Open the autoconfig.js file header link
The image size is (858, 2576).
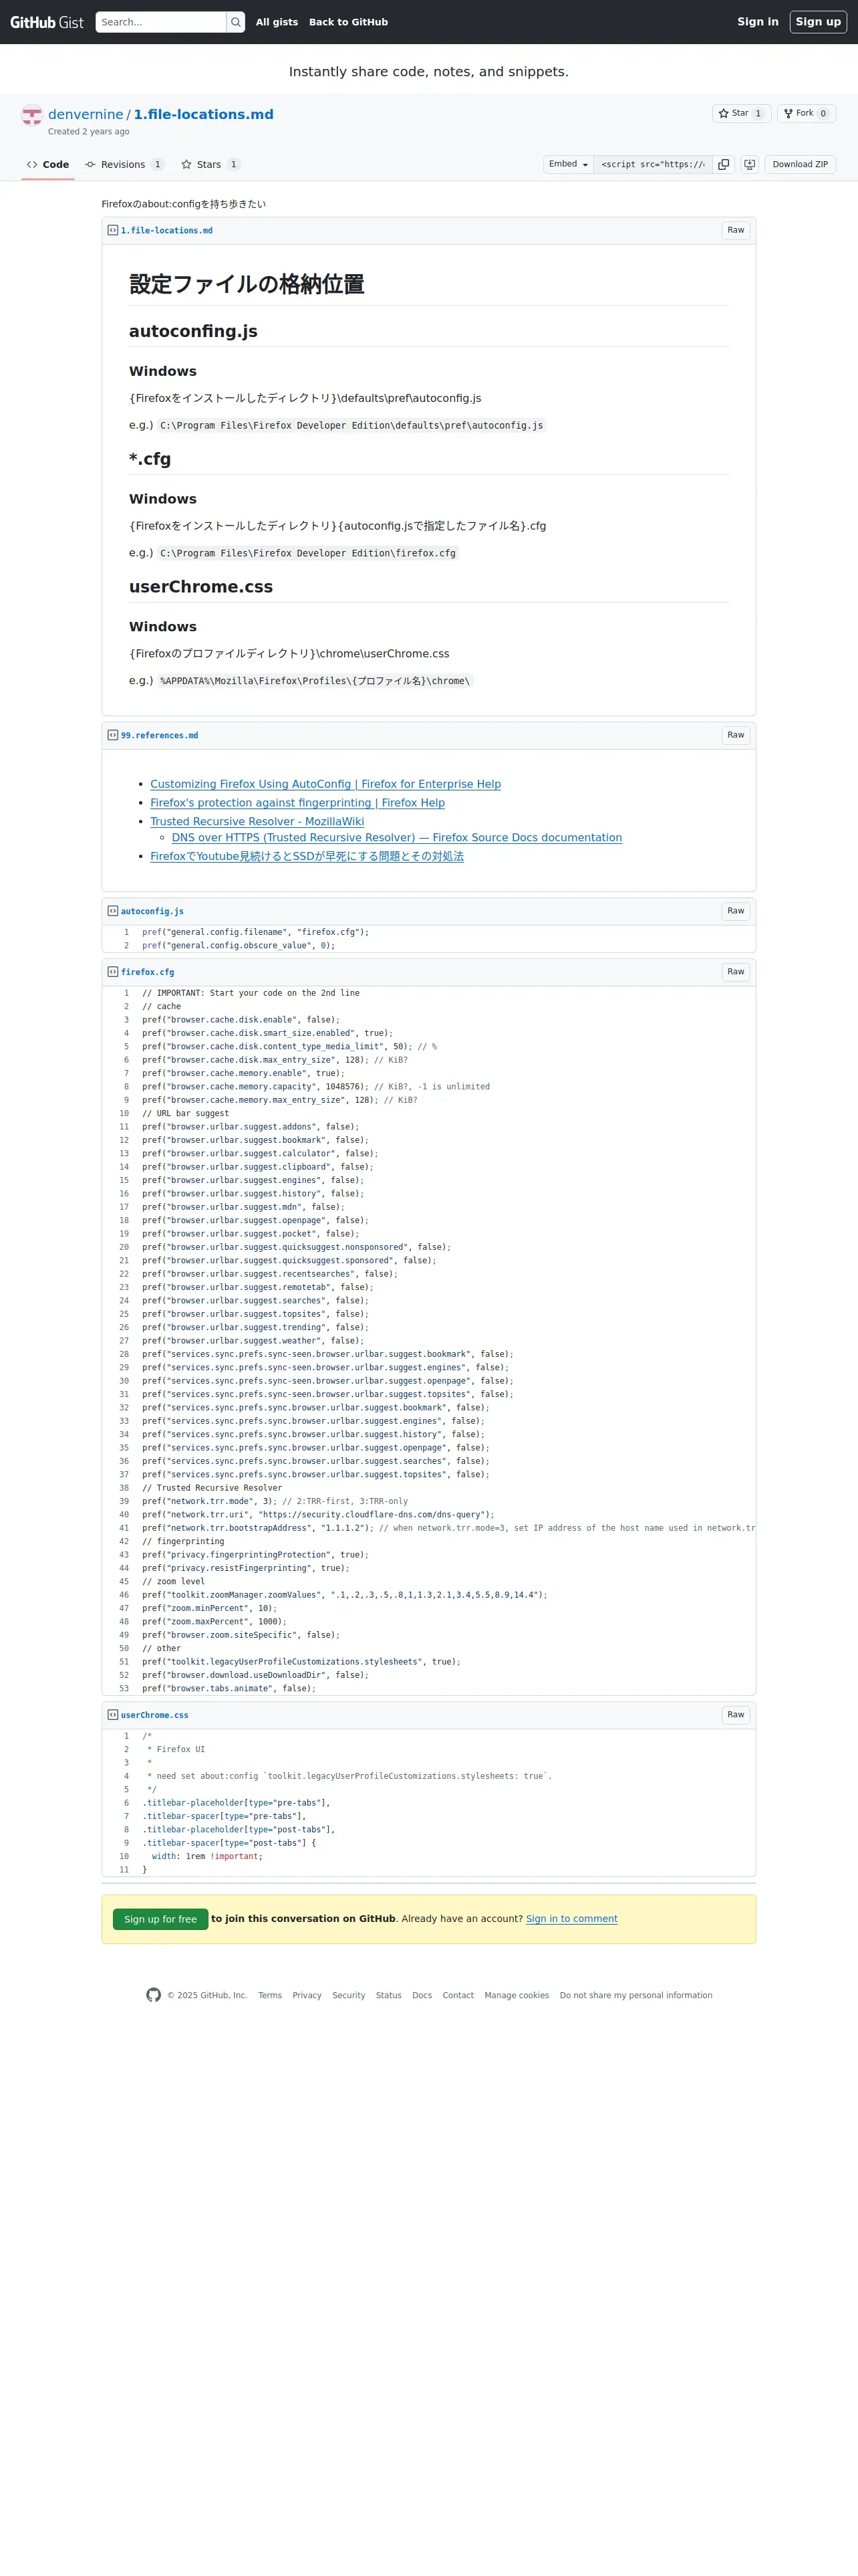[152, 912]
